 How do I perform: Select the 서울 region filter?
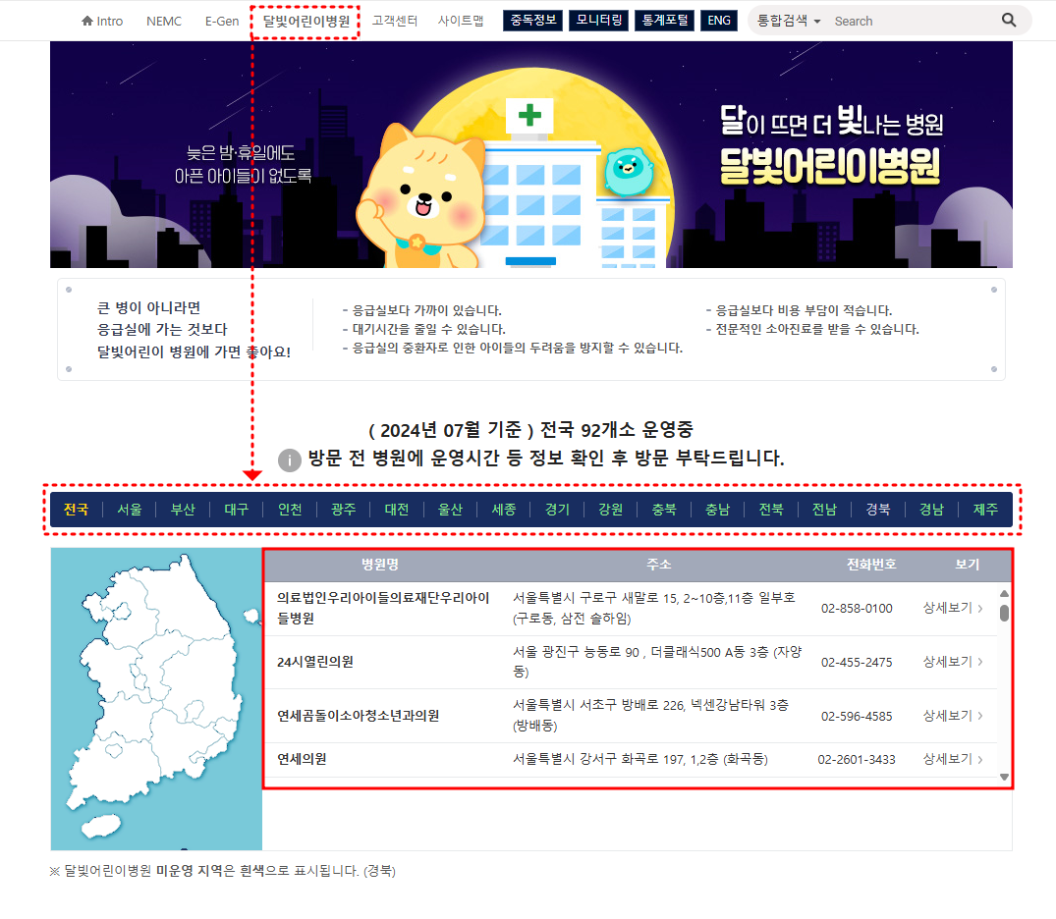[x=129, y=510]
